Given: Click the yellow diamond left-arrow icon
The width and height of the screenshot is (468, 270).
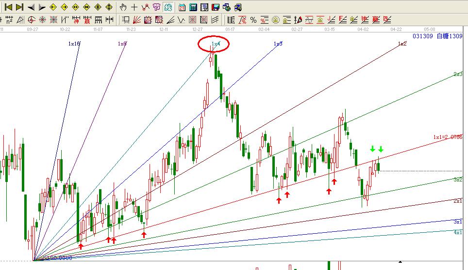Looking at the screenshot, I should [53, 7].
